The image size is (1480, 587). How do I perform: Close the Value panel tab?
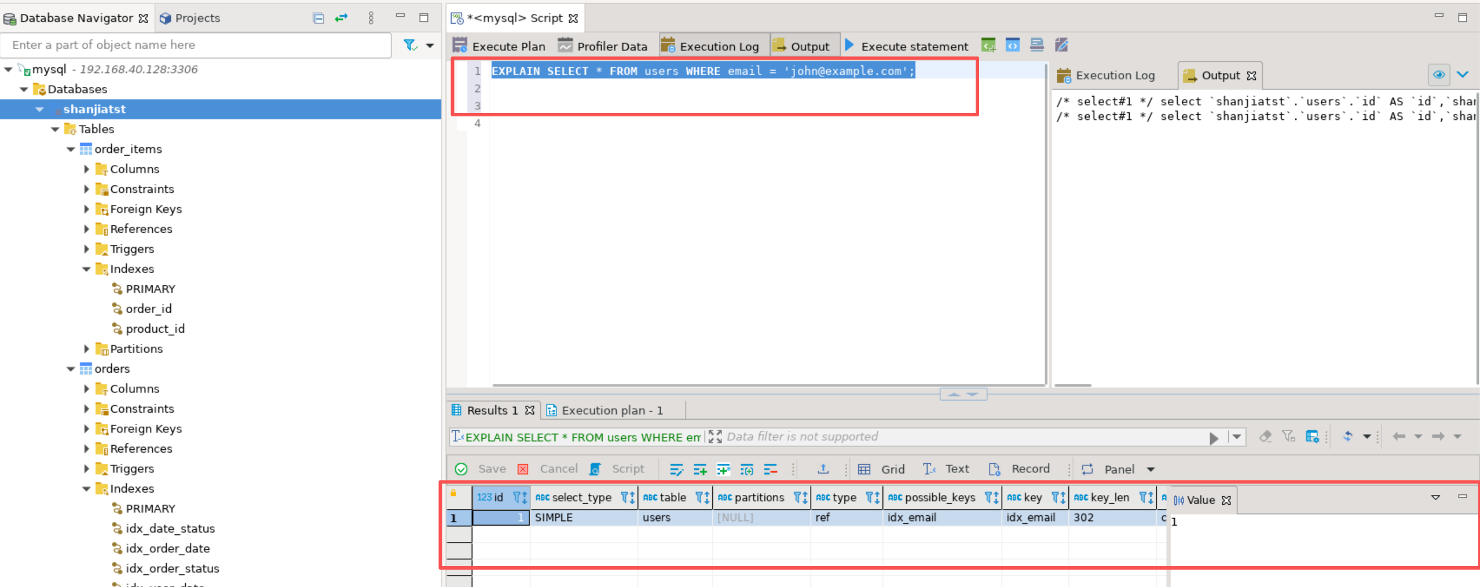[x=1226, y=500]
